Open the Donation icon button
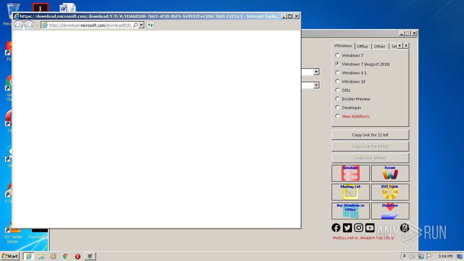Viewport: 464px width, 261px height. coord(390,211)
